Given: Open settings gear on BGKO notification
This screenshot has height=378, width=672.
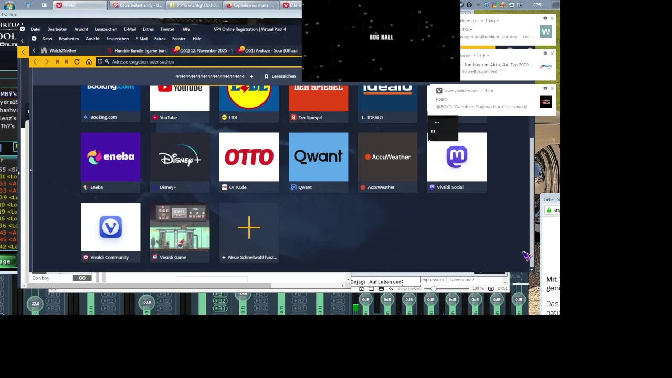Looking at the screenshot, I should [545, 88].
